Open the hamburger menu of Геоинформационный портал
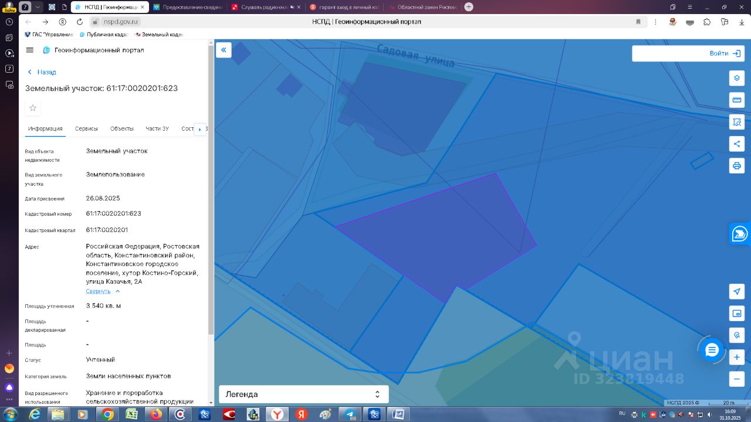Image resolution: width=751 pixels, height=422 pixels. click(30, 50)
